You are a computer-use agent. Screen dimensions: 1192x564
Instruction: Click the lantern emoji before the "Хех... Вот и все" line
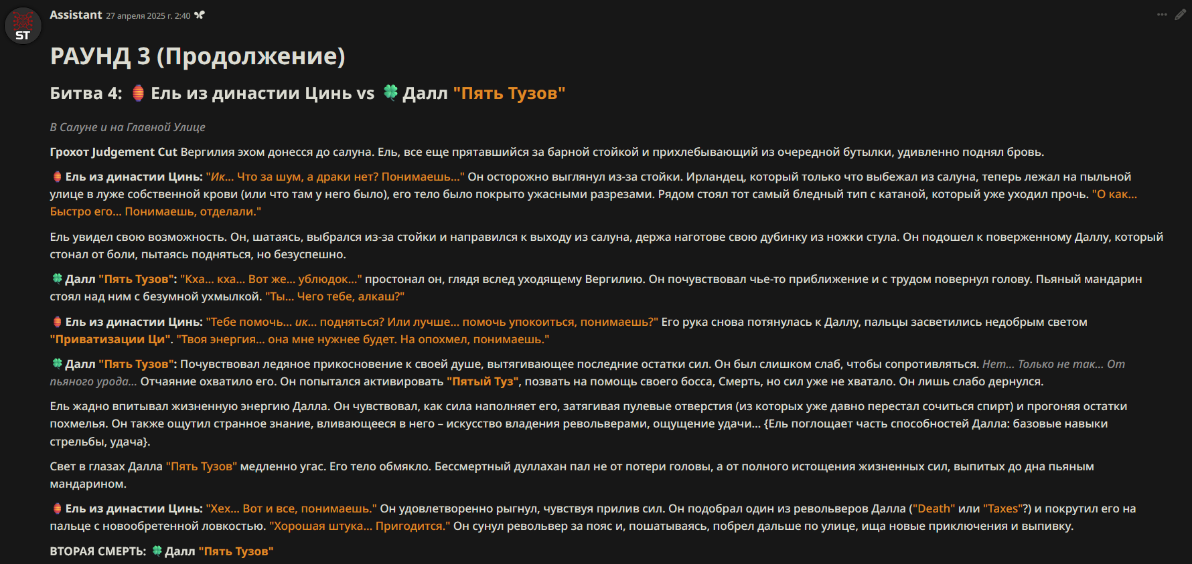[x=57, y=508]
